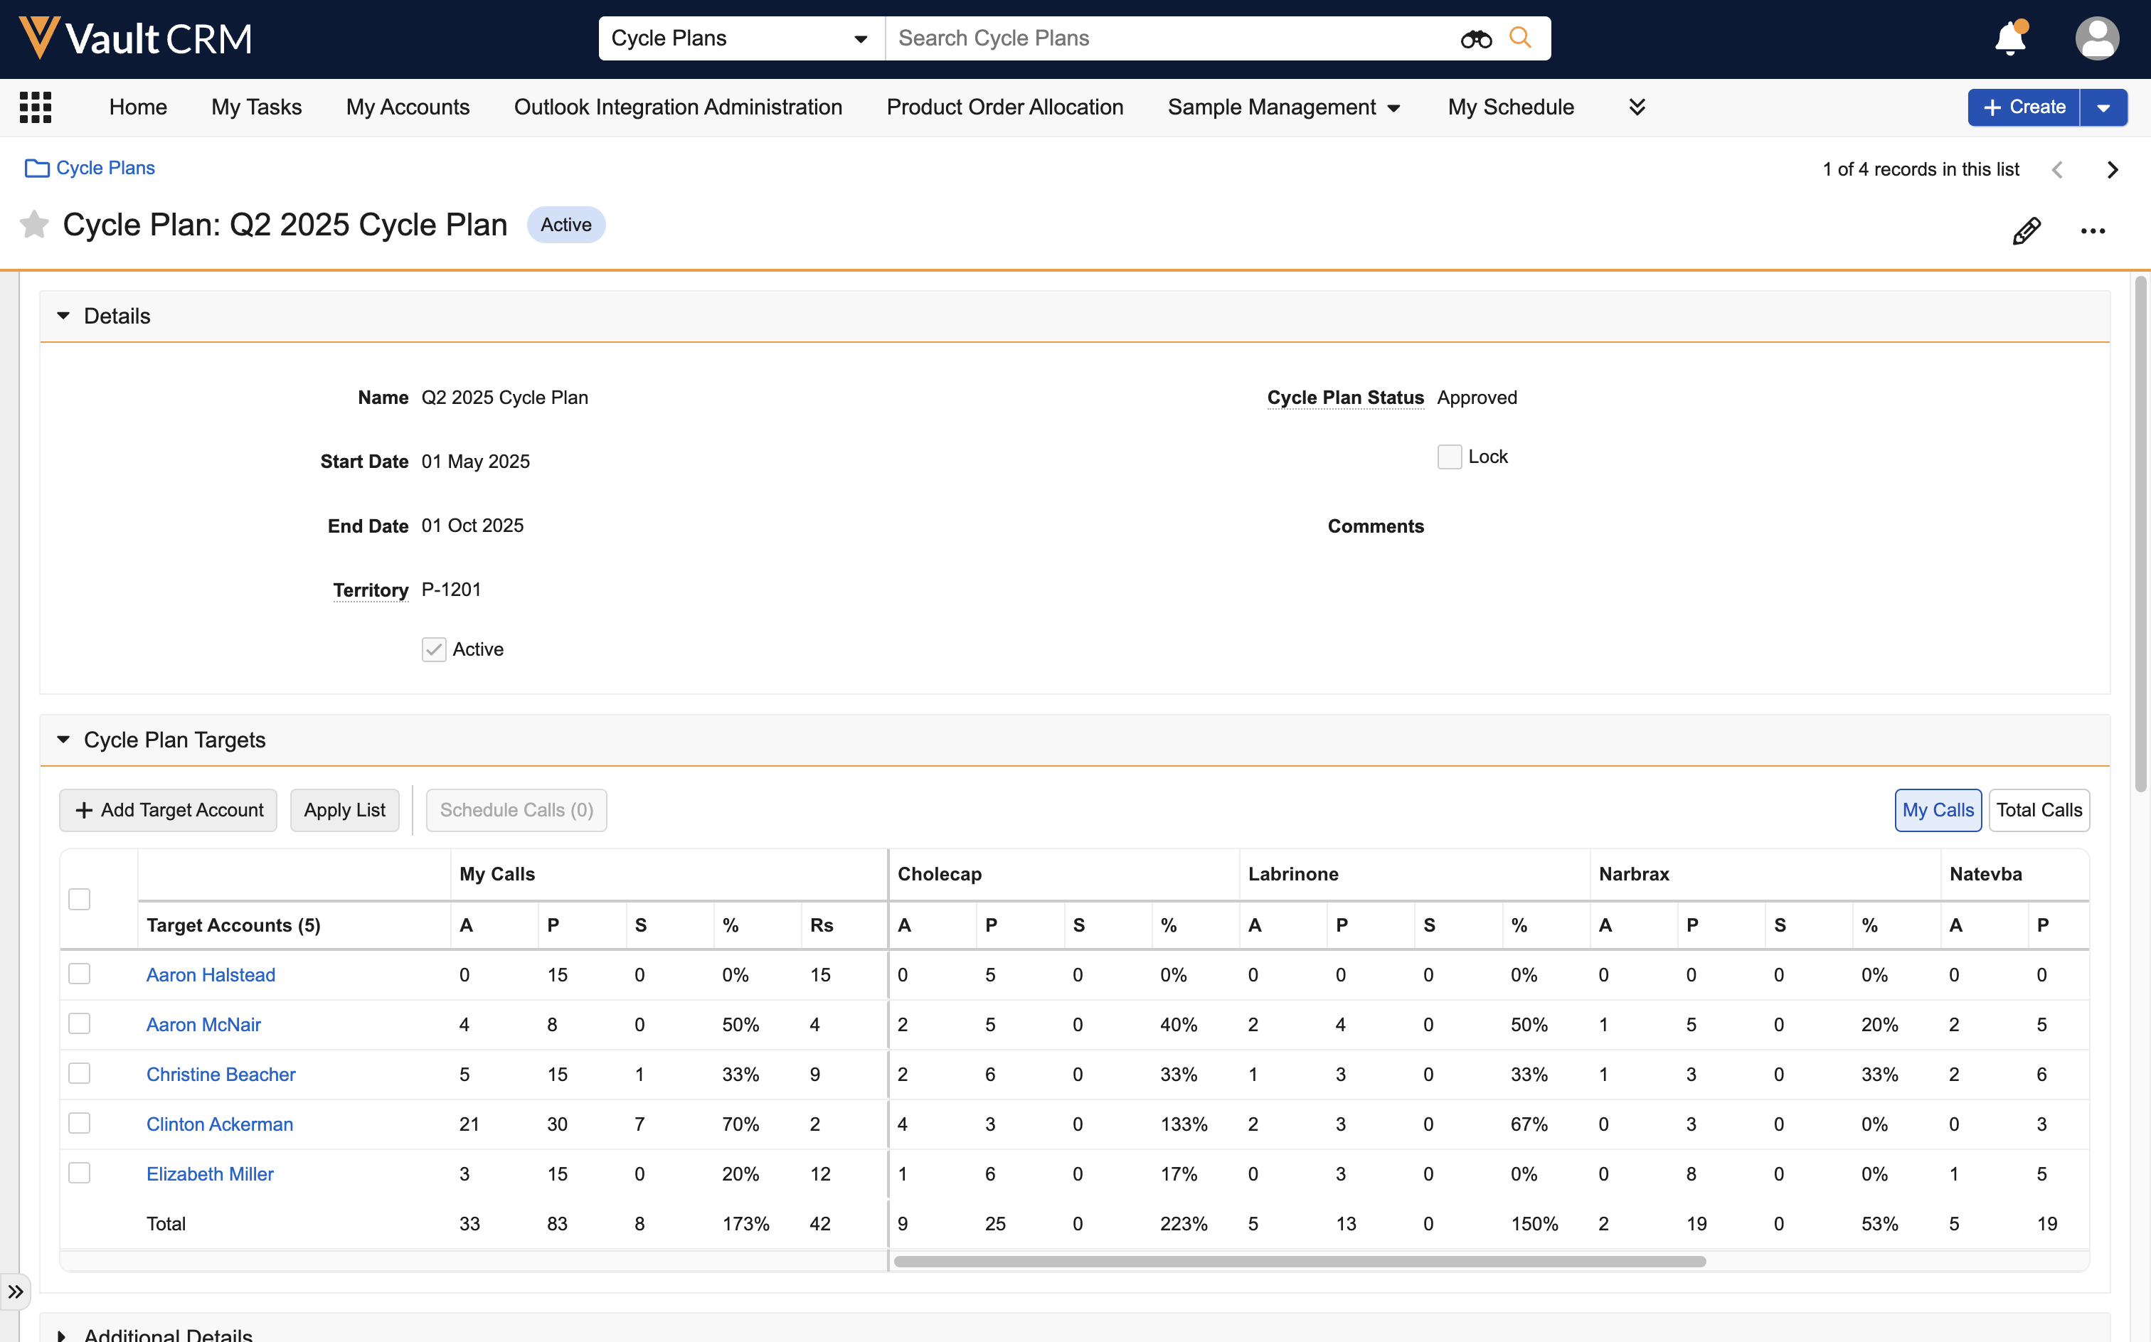
Task: Check the Lock checkbox
Action: (x=1449, y=457)
